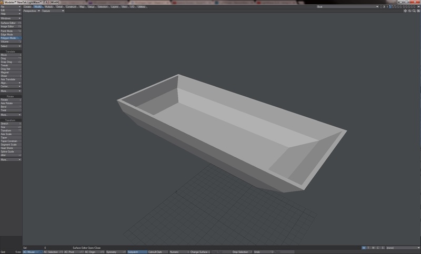Enable Edge Mode
421x254 pixels.
click(11, 34)
